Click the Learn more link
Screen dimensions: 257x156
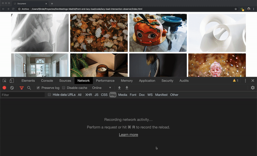coord(128,135)
